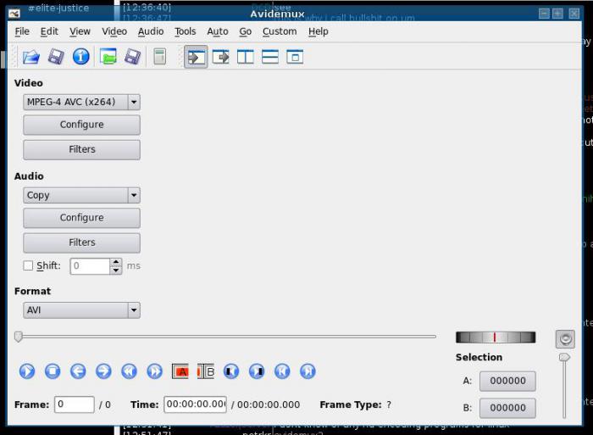Image resolution: width=593 pixels, height=435 pixels.
Task: Go to previous frame arrow
Action: (78, 371)
